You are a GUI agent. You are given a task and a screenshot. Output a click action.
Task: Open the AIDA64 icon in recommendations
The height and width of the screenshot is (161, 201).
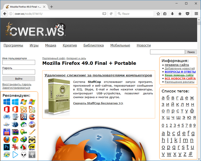pyautogui.click(x=24, y=117)
